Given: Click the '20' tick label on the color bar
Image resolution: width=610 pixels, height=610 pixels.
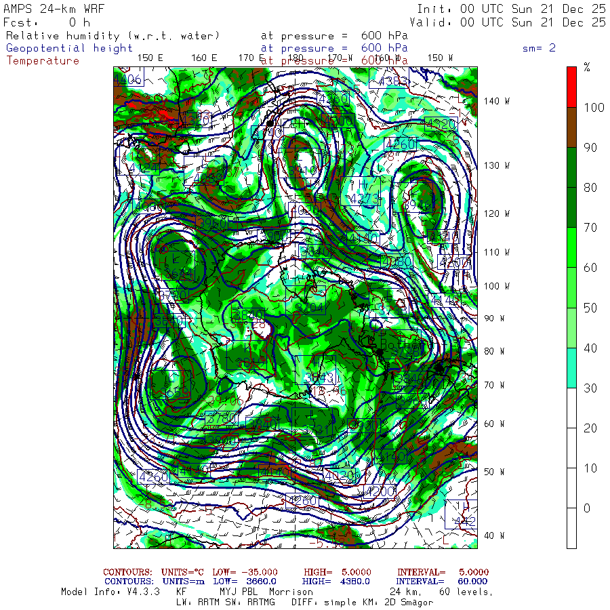Looking at the screenshot, I should [590, 428].
